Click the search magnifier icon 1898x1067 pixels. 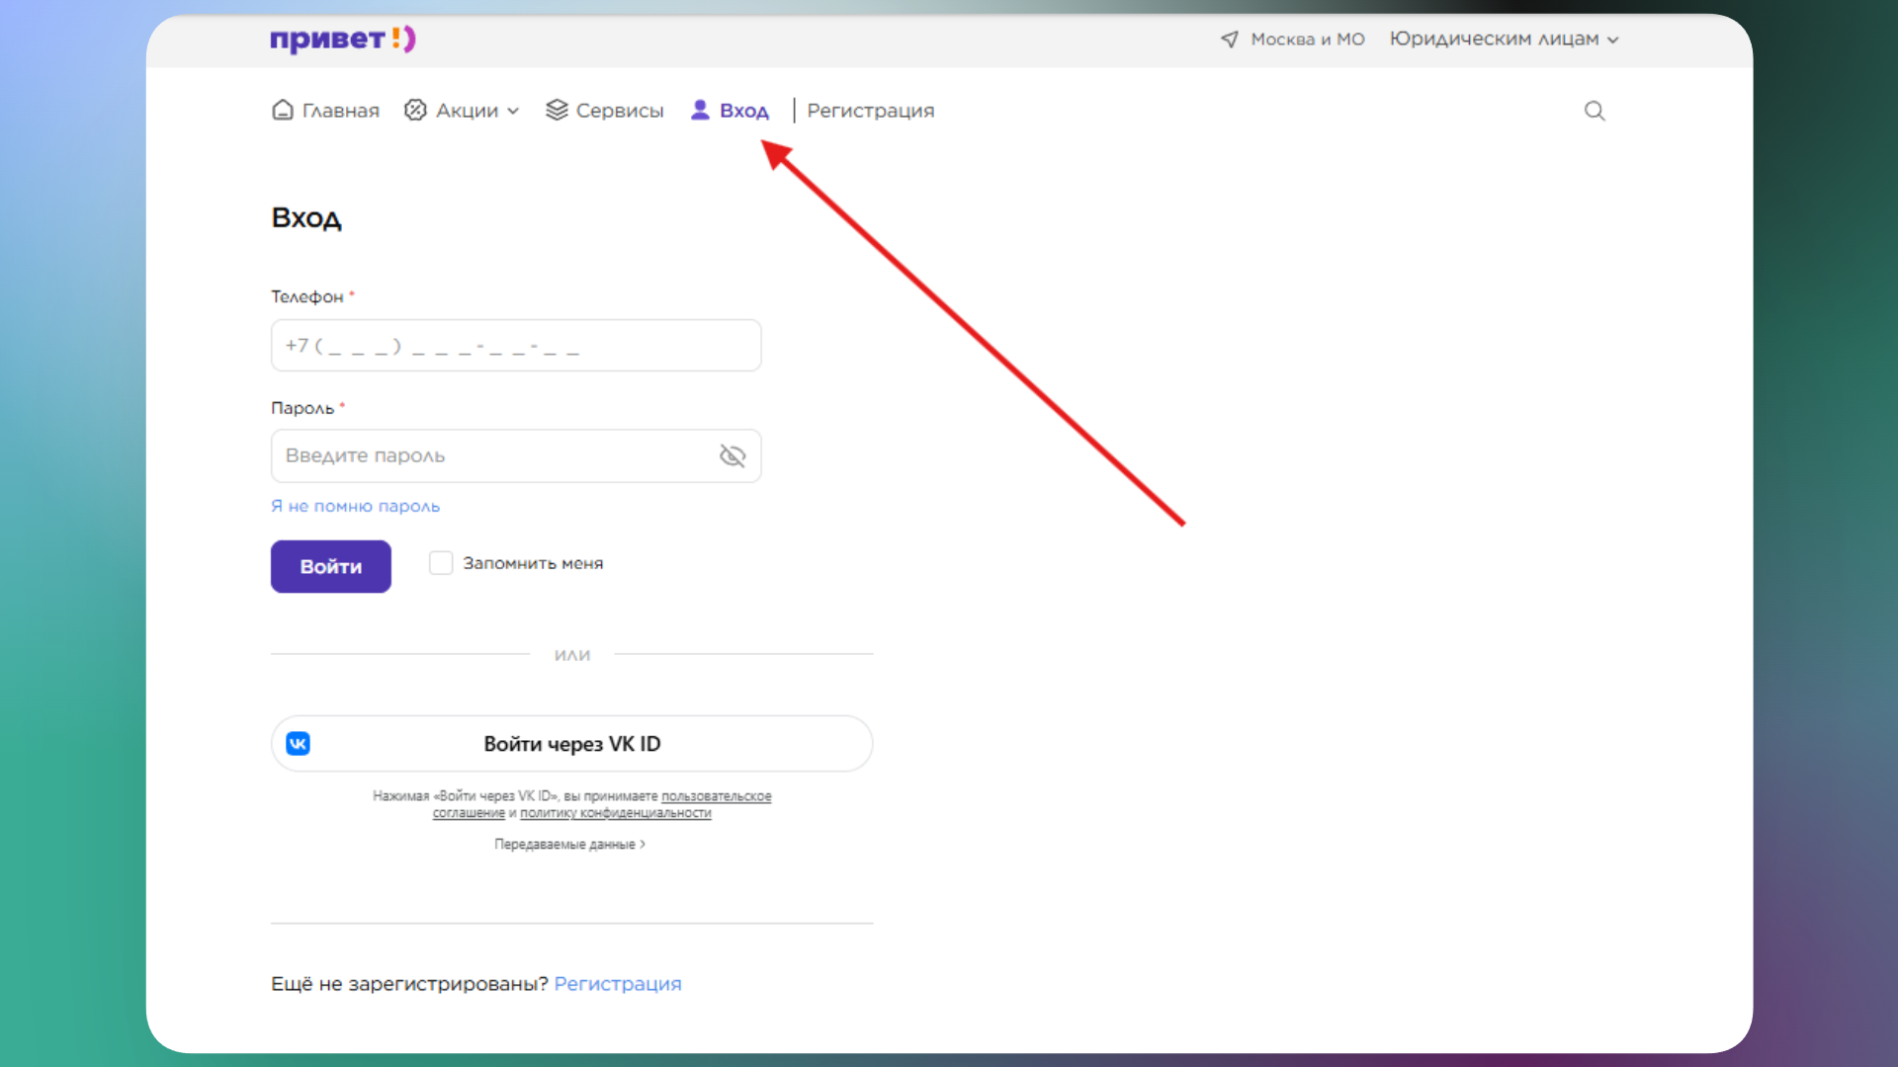click(1594, 111)
